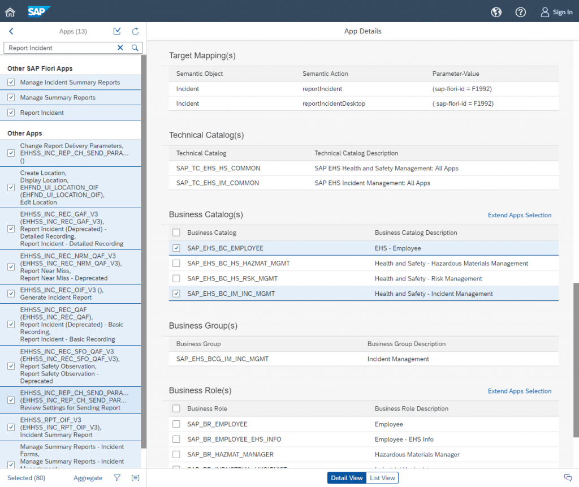Uncheck the Generate Incident Report app
The height and width of the screenshot is (487, 579).
pyautogui.click(x=11, y=294)
